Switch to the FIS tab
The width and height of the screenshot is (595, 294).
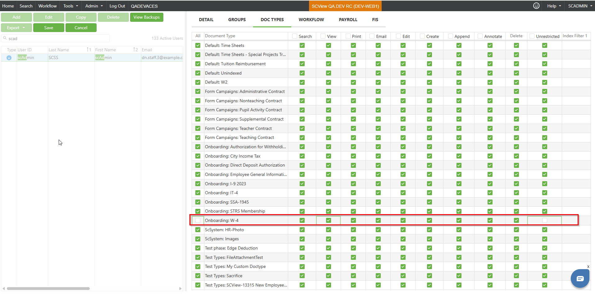coord(375,20)
